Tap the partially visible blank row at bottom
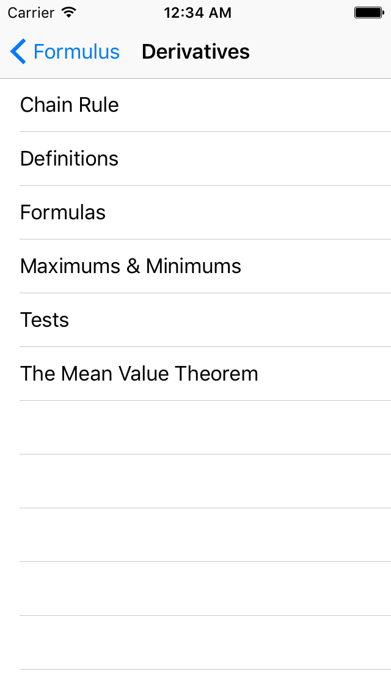The image size is (391, 694). 195,682
